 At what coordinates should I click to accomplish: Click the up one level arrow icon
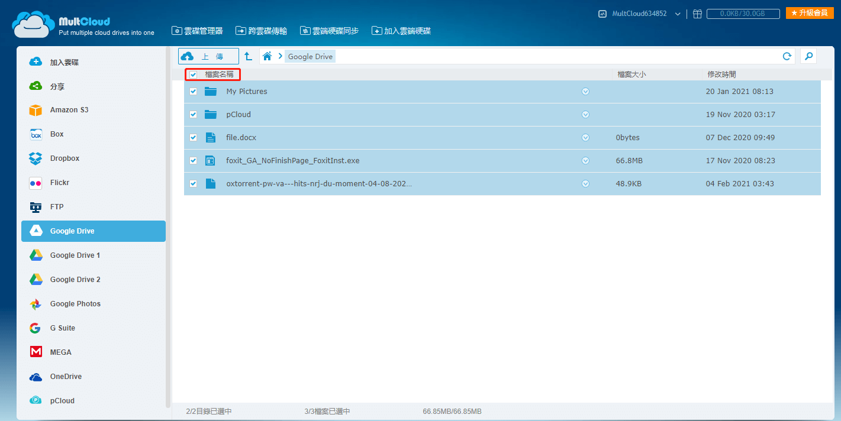tap(249, 56)
